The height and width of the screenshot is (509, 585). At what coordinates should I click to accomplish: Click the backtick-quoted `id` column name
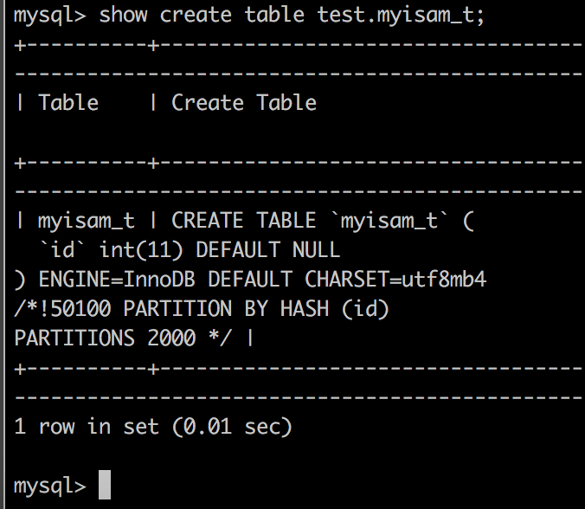point(62,251)
